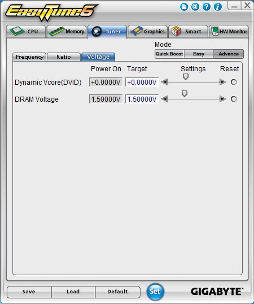Click the @ email icon
The width and height of the screenshot is (254, 304).
click(x=195, y=7)
